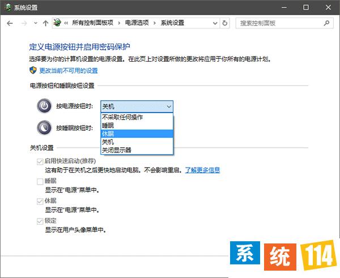Image resolution: width=340 pixels, height=278 pixels.
Task: Open 电源选项 breadcrumb
Action: (x=137, y=23)
